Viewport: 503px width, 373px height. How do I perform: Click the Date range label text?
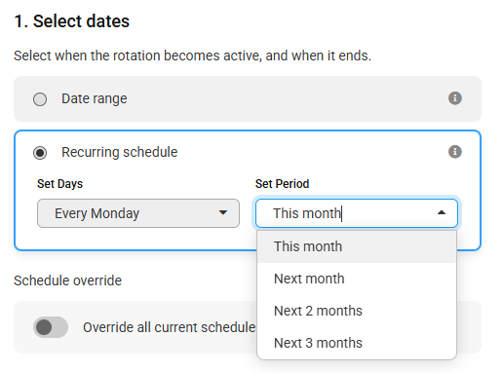95,98
